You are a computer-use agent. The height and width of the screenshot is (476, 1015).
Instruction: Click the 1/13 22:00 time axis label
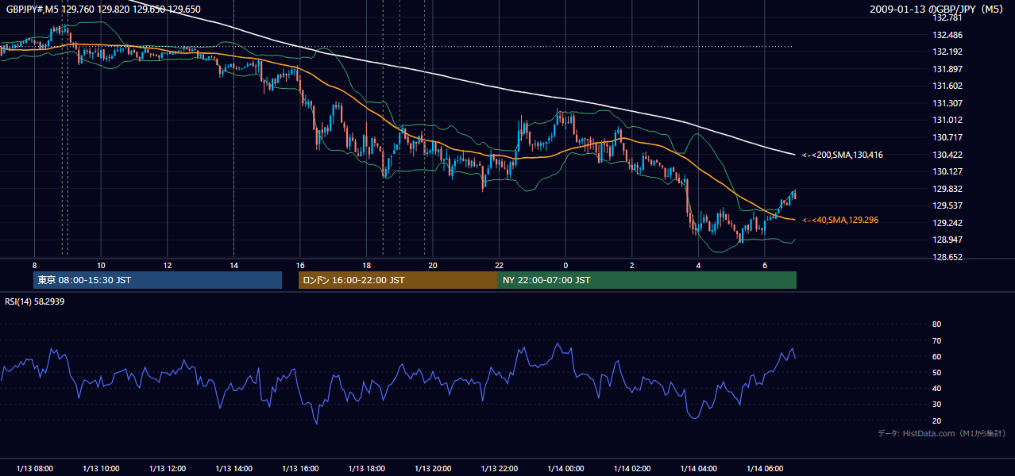pyautogui.click(x=499, y=468)
